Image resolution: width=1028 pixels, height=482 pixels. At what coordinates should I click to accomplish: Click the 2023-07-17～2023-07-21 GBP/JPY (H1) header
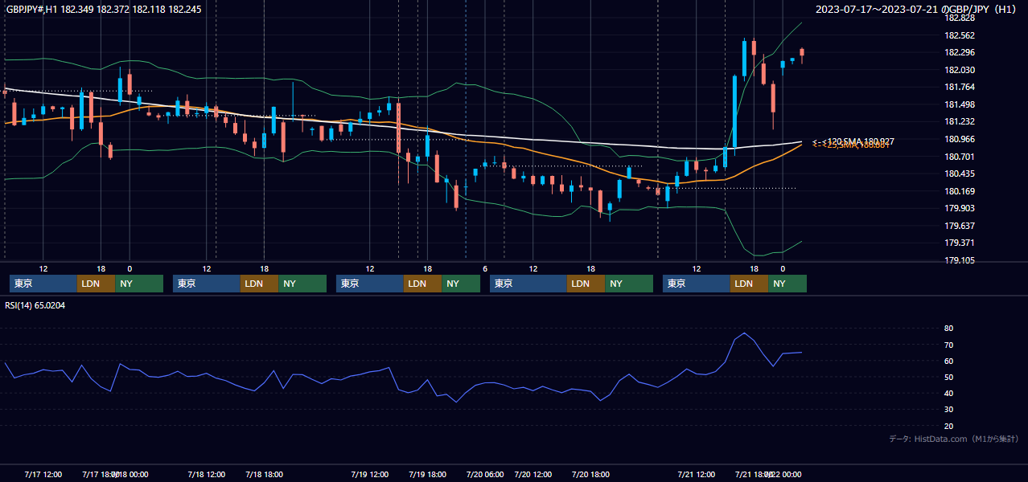tap(917, 9)
